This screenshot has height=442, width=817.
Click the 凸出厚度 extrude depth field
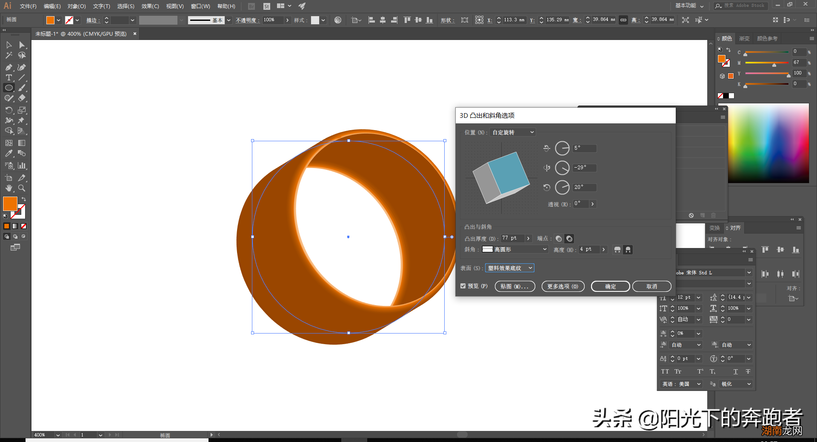tap(512, 238)
